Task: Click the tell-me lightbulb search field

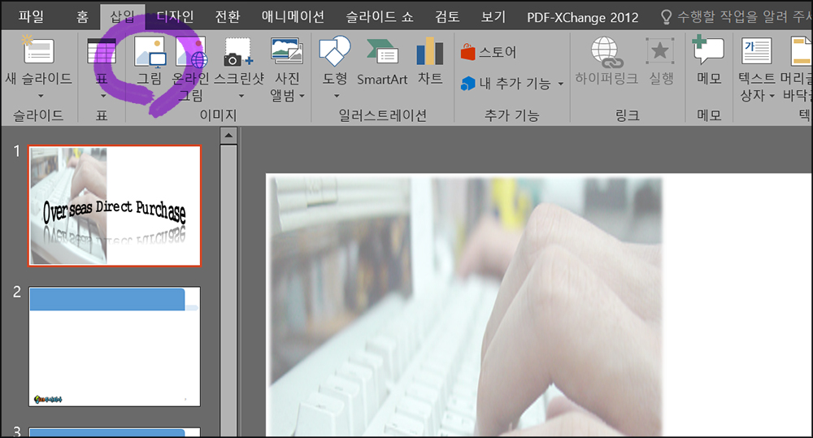Action: 735,16
